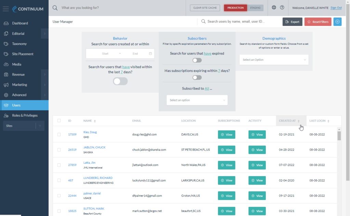Enable the have expired subscriptions switch
This screenshot has height=216, width=350.
point(197,60)
